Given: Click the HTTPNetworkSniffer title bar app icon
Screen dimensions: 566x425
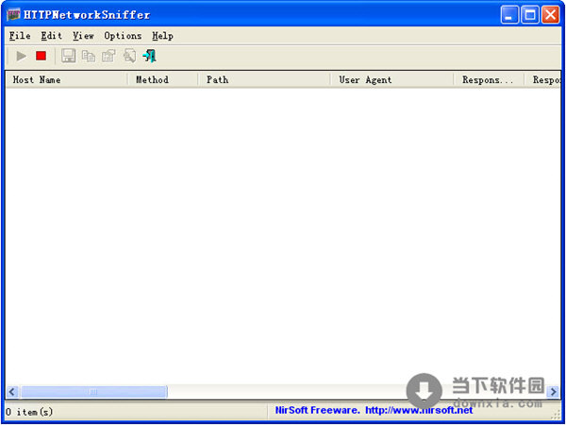Looking at the screenshot, I should pyautogui.click(x=13, y=15).
